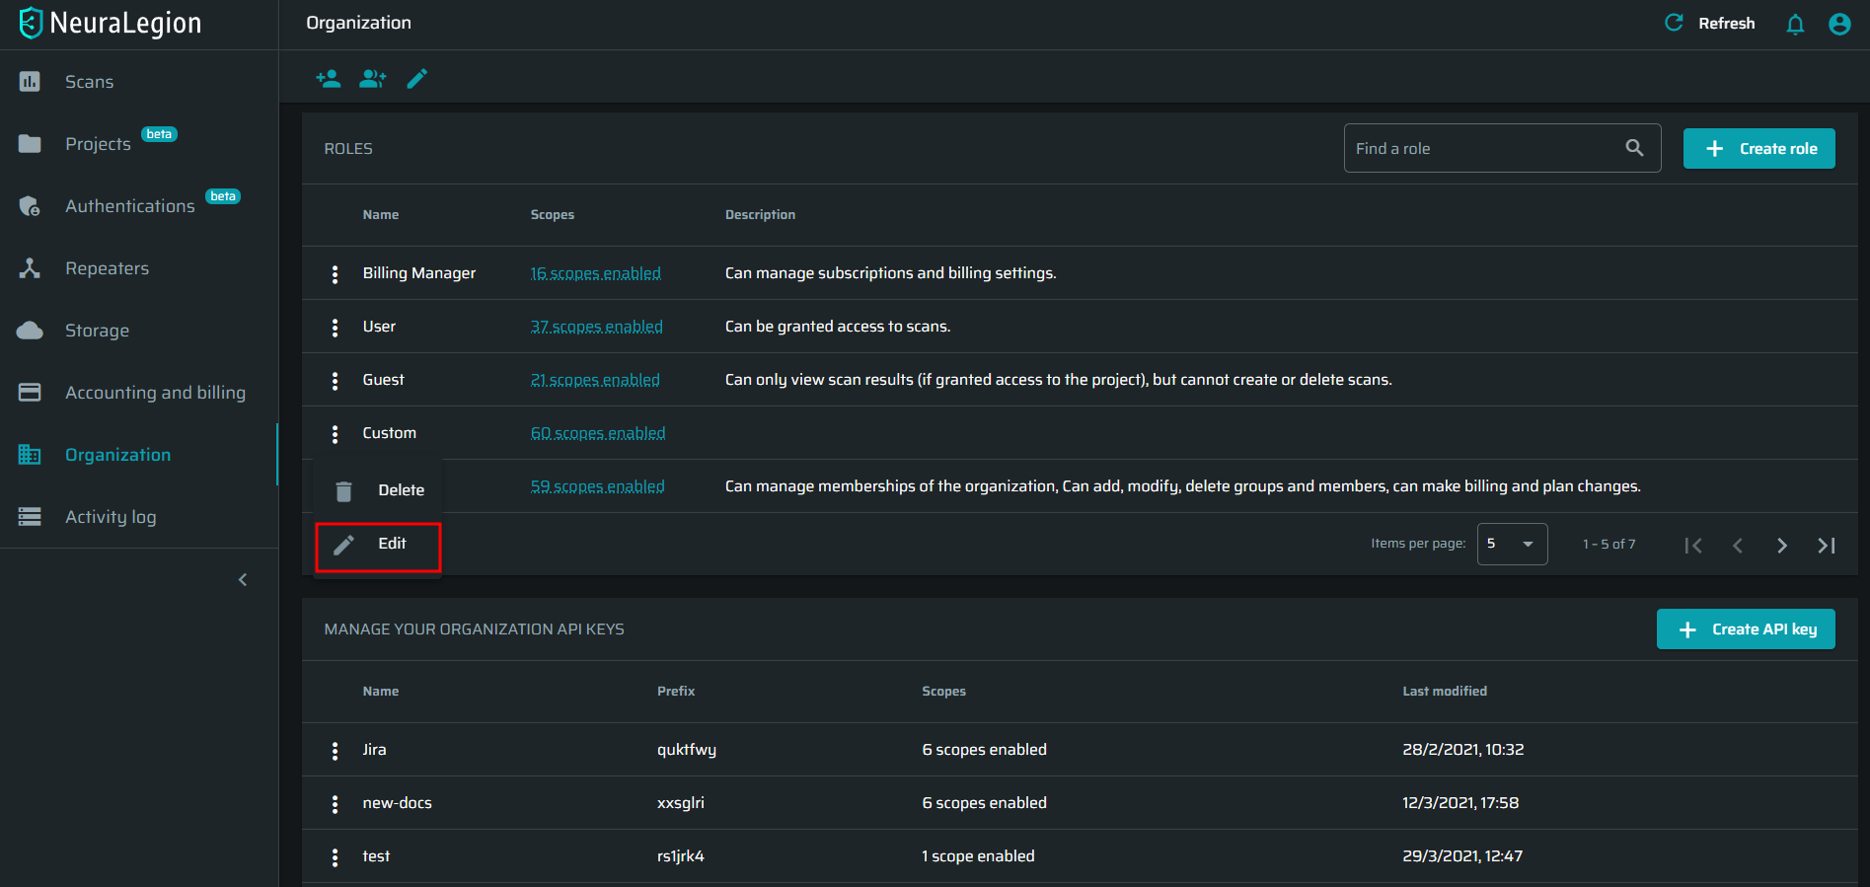Click the role search magnifier icon
The width and height of the screenshot is (1870, 887).
pos(1635,148)
